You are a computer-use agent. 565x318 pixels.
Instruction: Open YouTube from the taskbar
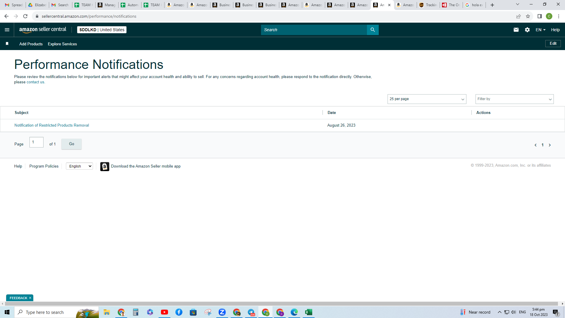[x=164, y=312]
